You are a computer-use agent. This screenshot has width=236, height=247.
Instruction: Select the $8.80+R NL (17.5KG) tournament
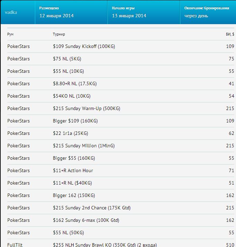click(x=75, y=83)
